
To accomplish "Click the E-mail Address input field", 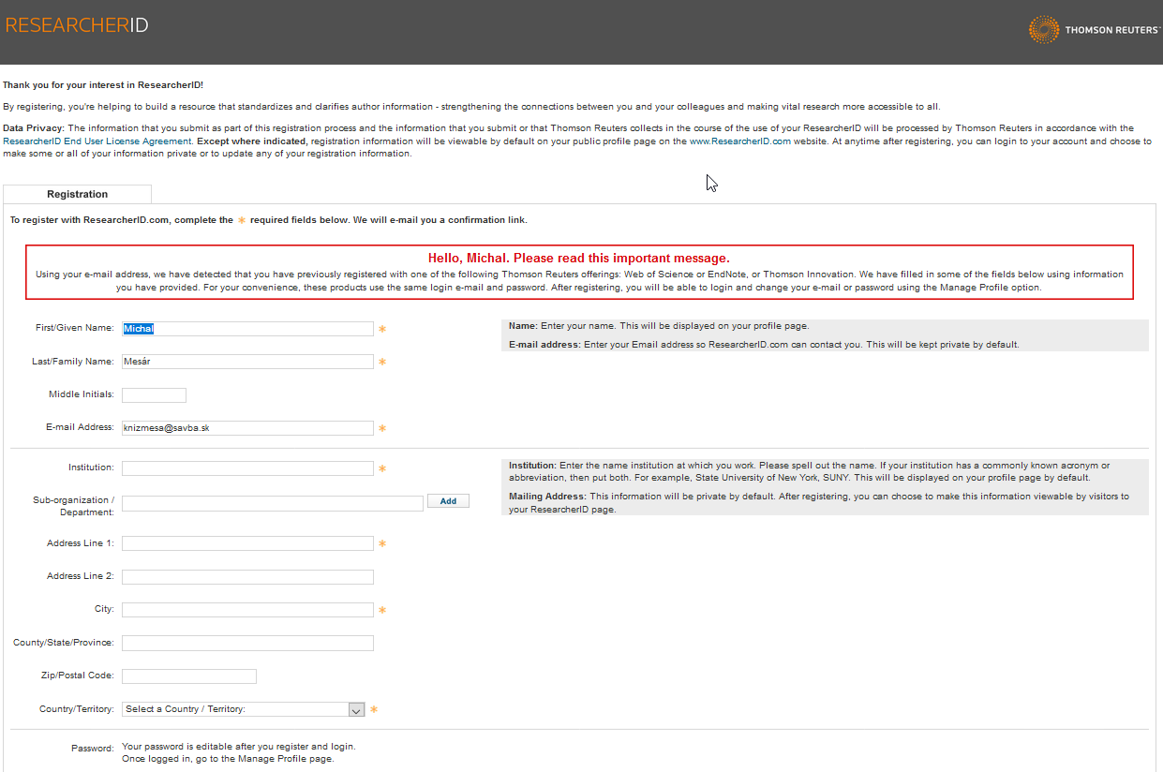I will (x=247, y=428).
